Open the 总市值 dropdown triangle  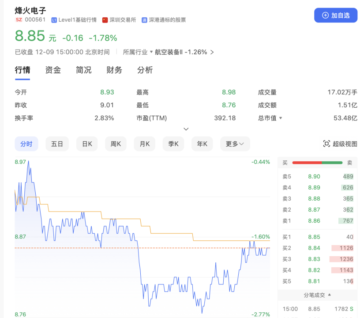click(x=281, y=118)
